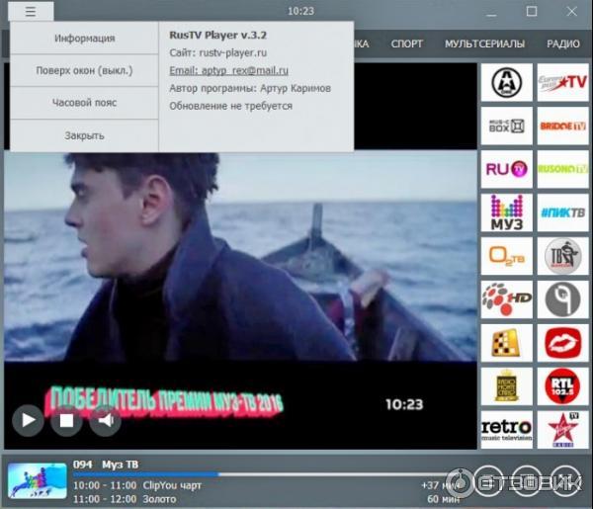This screenshot has height=509, width=593.
Task: Click the program progress bar
Action: pyautogui.click(x=247, y=474)
